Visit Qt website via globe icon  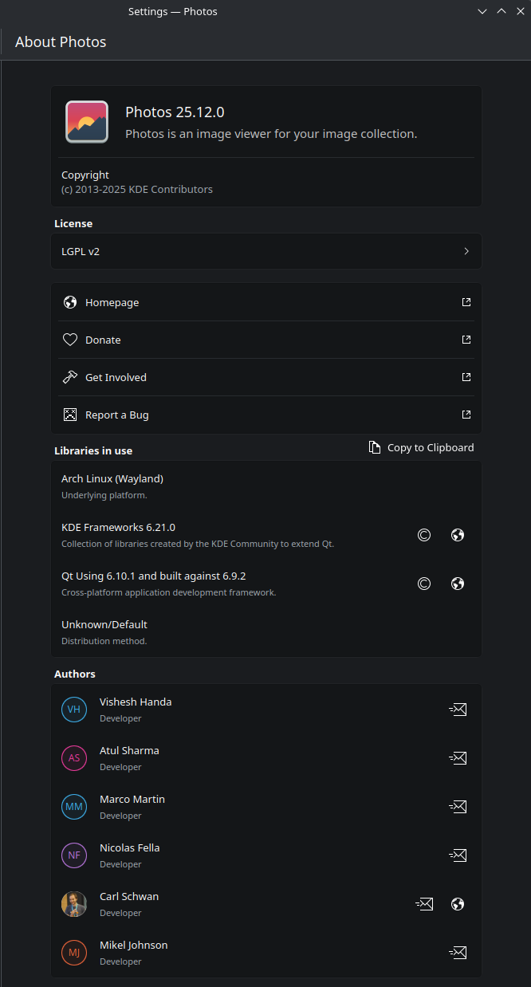tap(458, 584)
